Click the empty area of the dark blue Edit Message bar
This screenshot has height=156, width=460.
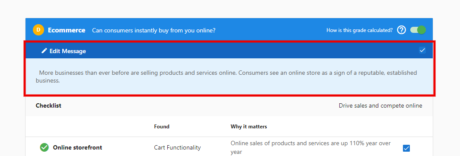(252, 51)
